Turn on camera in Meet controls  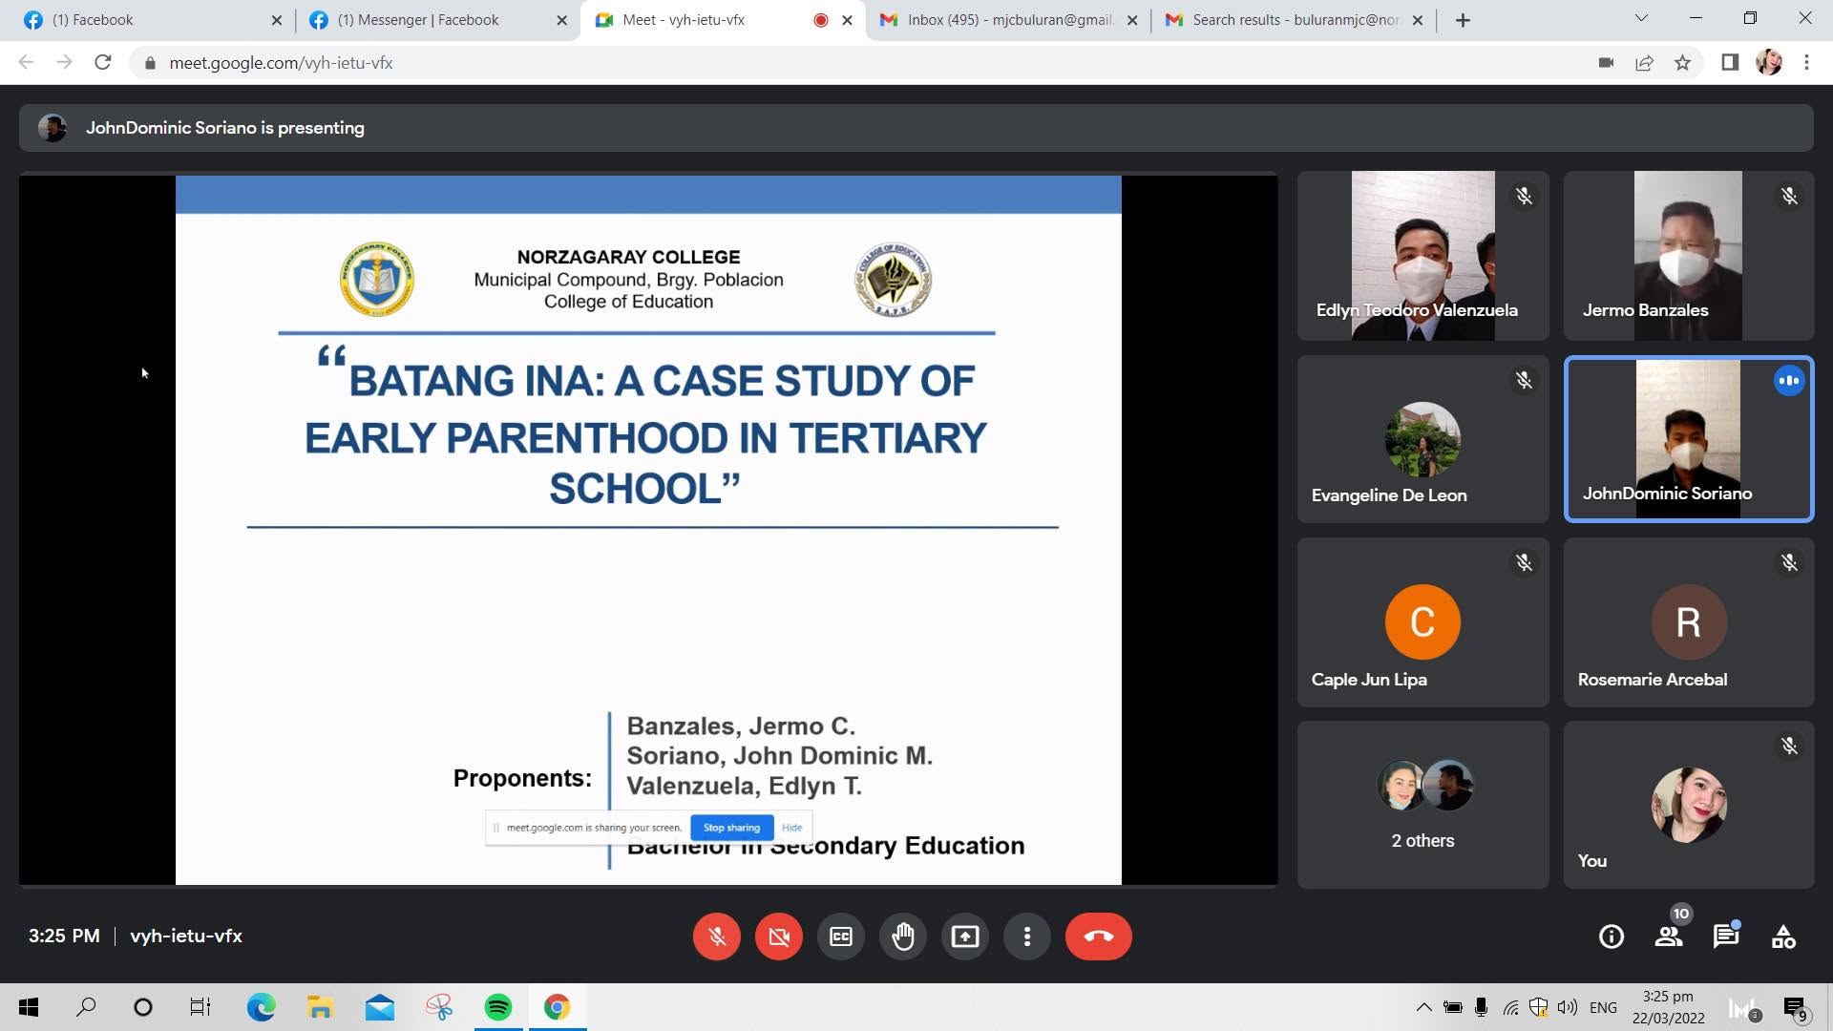pos(778,936)
